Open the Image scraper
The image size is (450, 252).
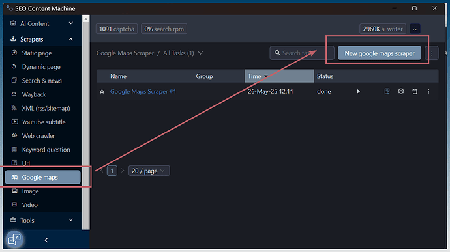(30, 191)
